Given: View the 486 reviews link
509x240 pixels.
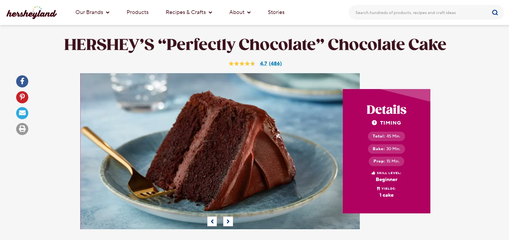Looking at the screenshot, I should pos(275,63).
